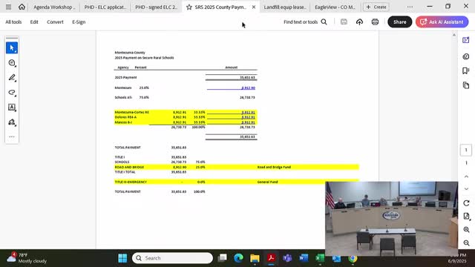The image size is (475, 267).
Task: Open bookmarks panel in right sidebar
Action: pos(466,71)
